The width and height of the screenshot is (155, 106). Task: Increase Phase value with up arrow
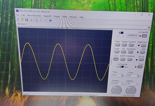pos(122,75)
